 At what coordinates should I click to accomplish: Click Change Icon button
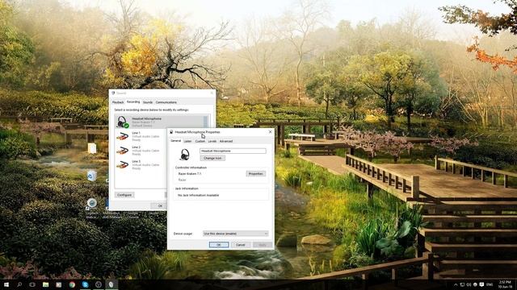point(212,158)
